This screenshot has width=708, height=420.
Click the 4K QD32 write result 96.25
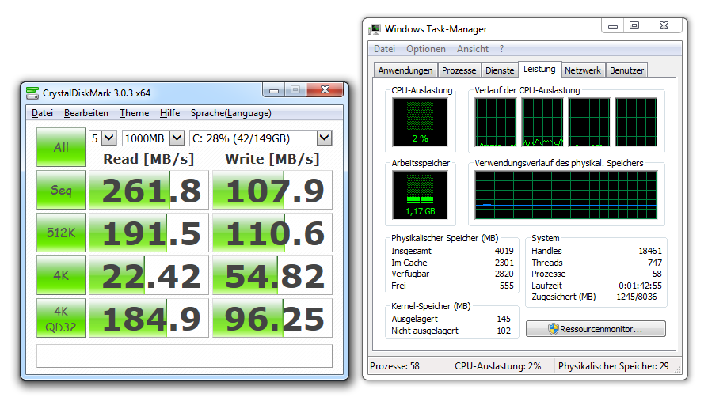tap(272, 318)
